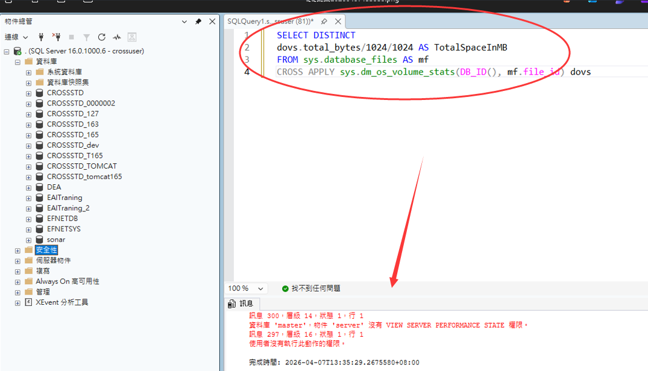Click the disconnect plug icon with red X
The image size is (648, 371).
coord(56,37)
